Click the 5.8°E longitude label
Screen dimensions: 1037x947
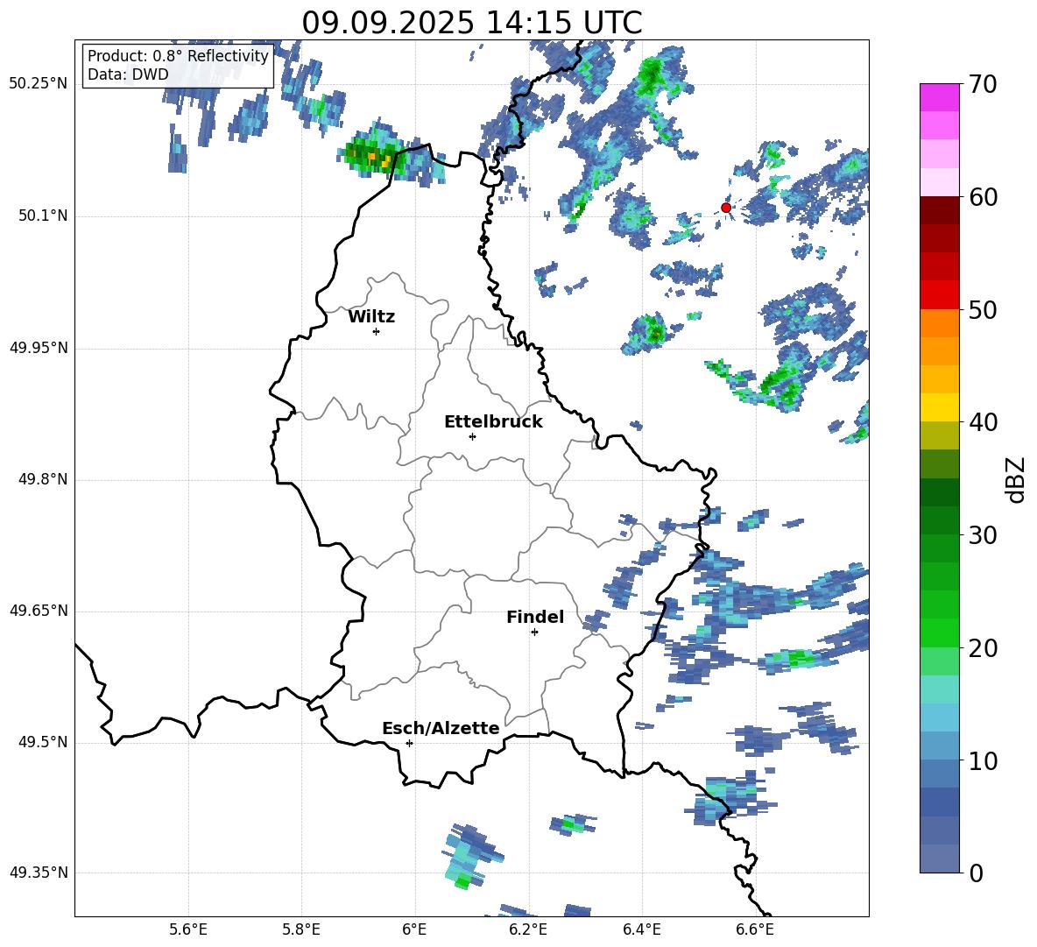pos(301,929)
